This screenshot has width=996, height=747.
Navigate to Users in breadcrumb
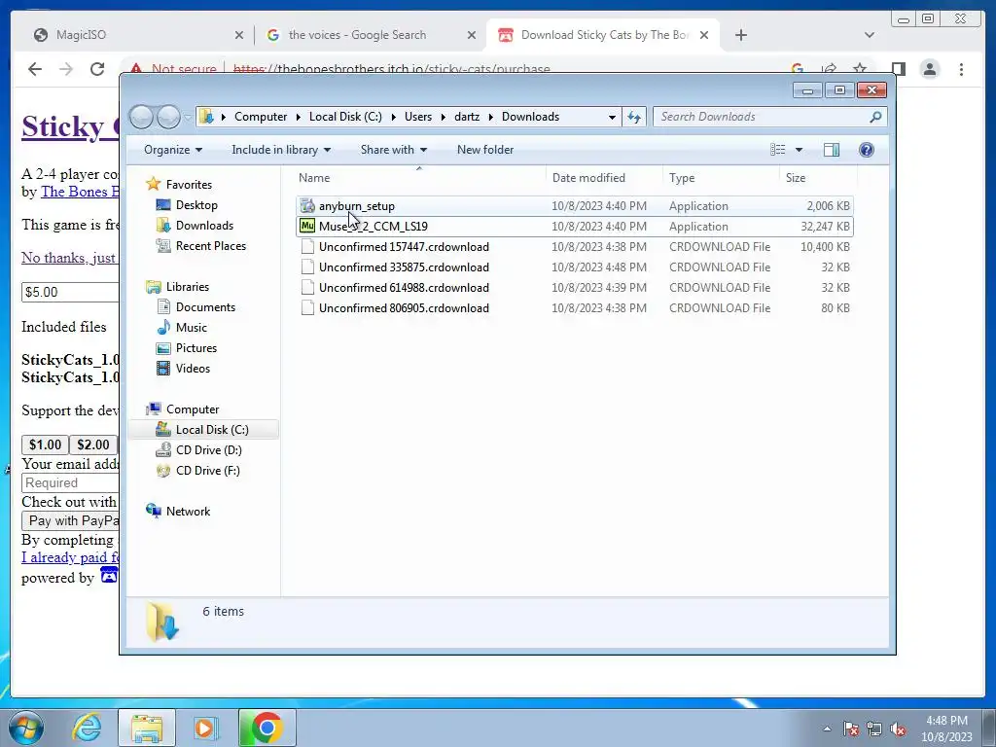coord(418,117)
